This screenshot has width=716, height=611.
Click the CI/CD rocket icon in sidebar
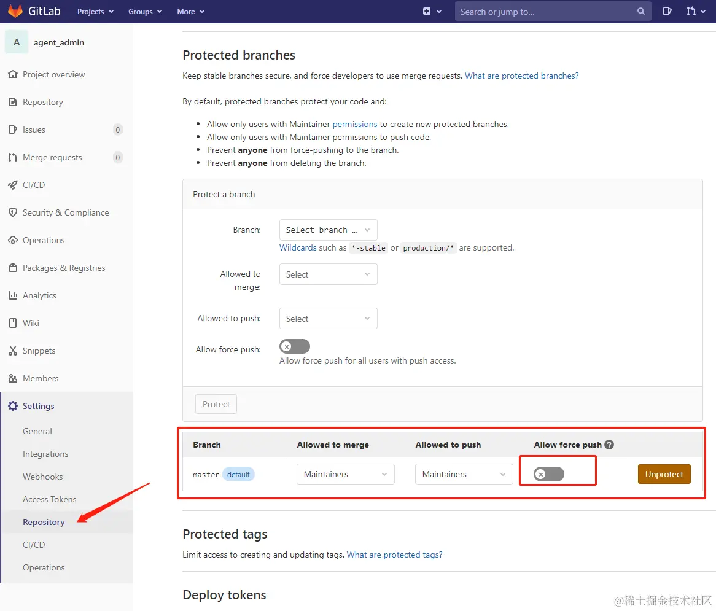12,185
